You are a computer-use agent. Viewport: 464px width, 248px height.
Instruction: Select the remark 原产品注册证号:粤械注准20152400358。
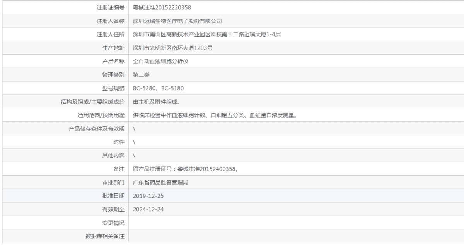click(x=185, y=169)
